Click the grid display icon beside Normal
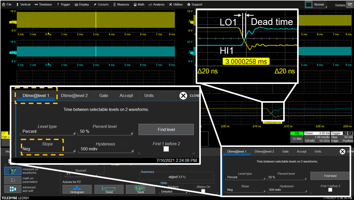 [308, 4]
